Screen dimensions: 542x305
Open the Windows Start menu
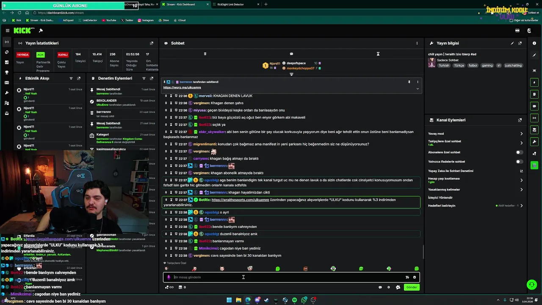pyautogui.click(x=229, y=300)
